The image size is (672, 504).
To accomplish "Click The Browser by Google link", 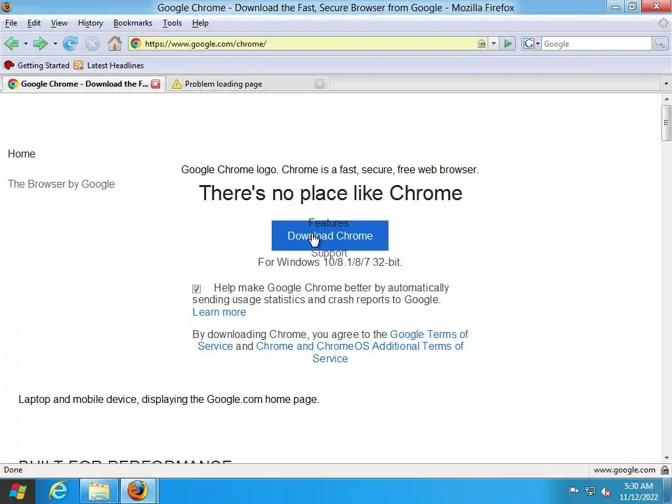I will 61,184.
